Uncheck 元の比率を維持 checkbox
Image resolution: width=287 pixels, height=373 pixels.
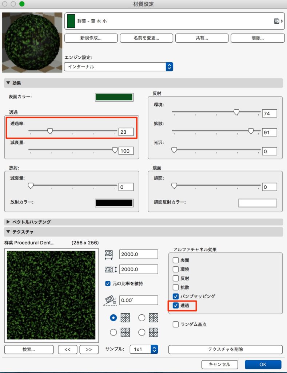coord(108,283)
